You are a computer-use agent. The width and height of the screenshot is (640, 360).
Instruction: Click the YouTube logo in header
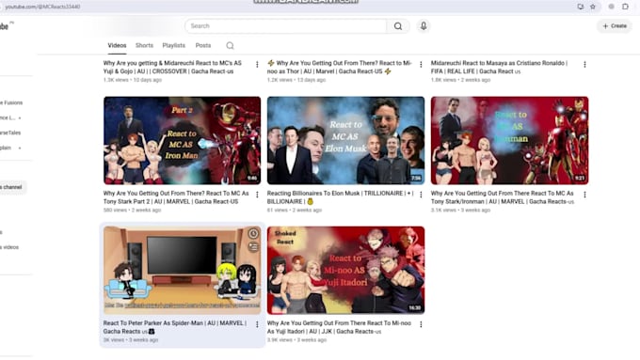5,26
